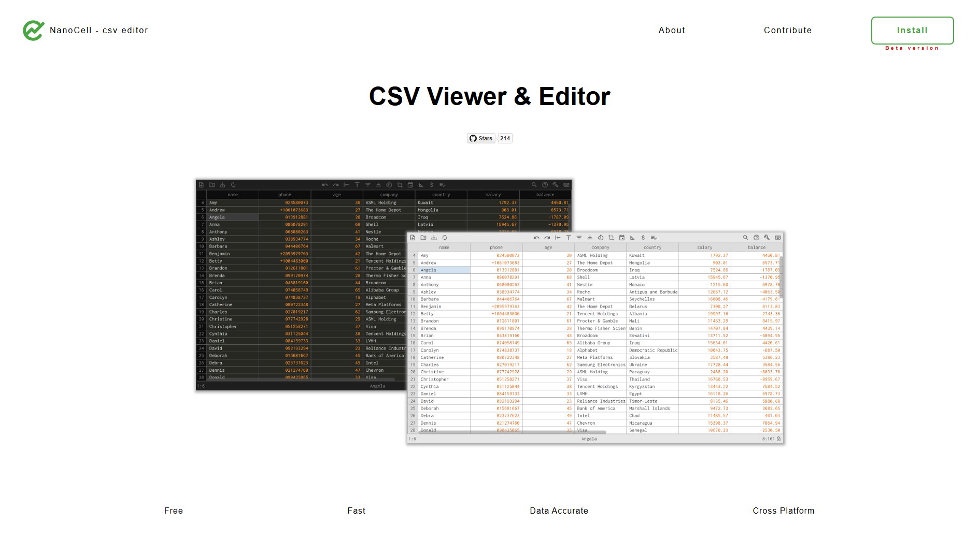Click open folder icon in dark-theme screenshot
The width and height of the screenshot is (979, 539).
[x=212, y=185]
